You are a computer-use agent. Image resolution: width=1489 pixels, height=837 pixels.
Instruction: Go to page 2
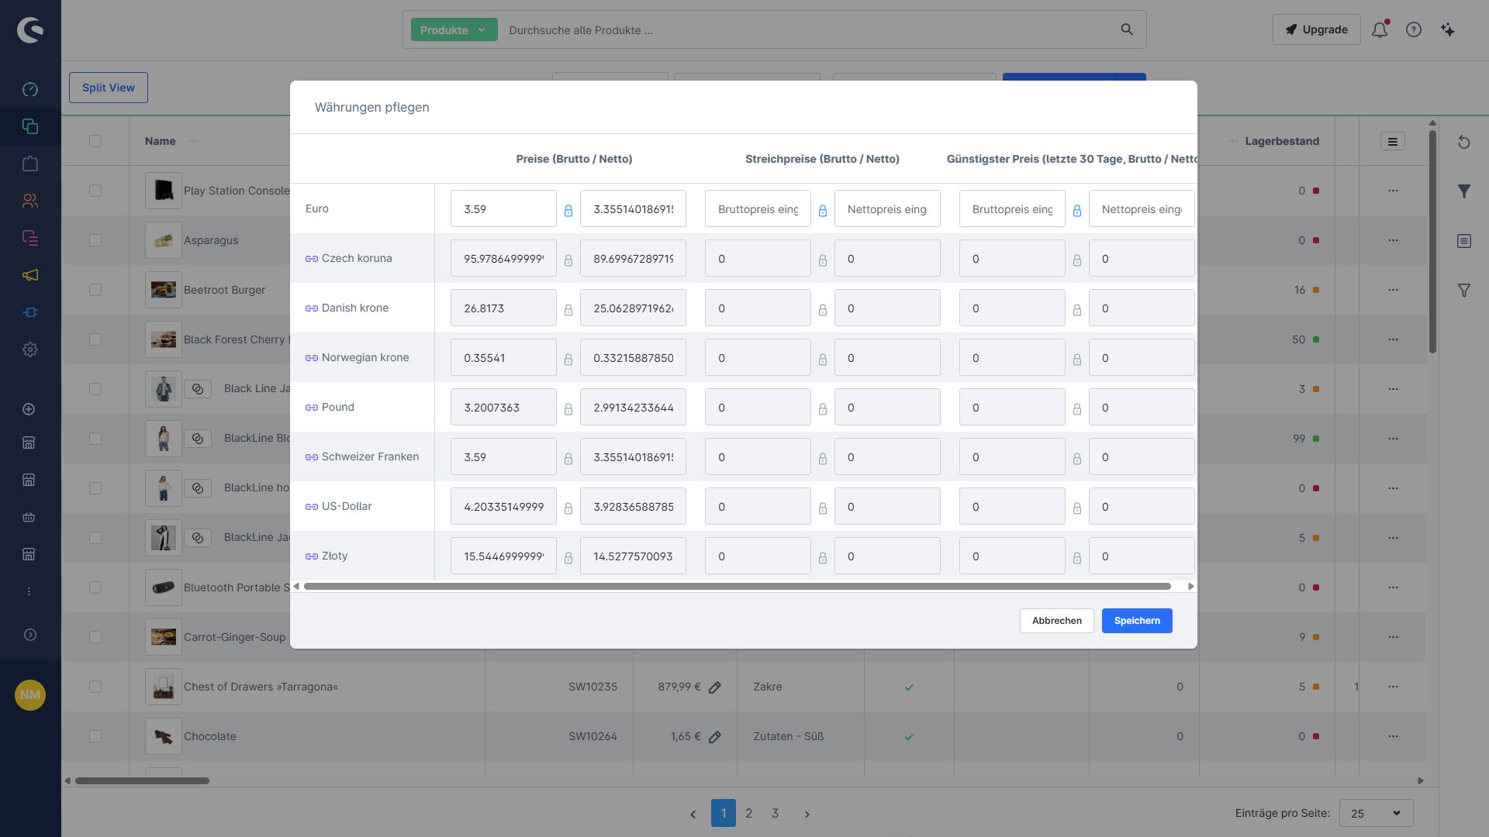click(748, 813)
